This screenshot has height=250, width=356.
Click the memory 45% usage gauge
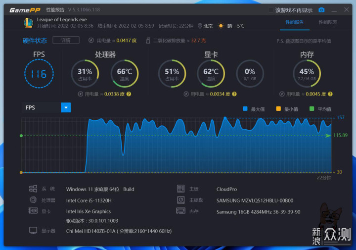pyautogui.click(x=307, y=74)
